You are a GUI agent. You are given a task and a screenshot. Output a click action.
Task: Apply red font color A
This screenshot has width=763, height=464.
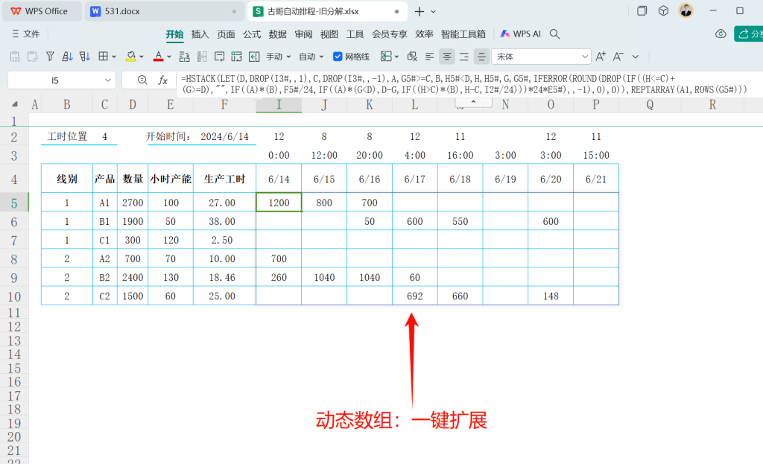(158, 57)
